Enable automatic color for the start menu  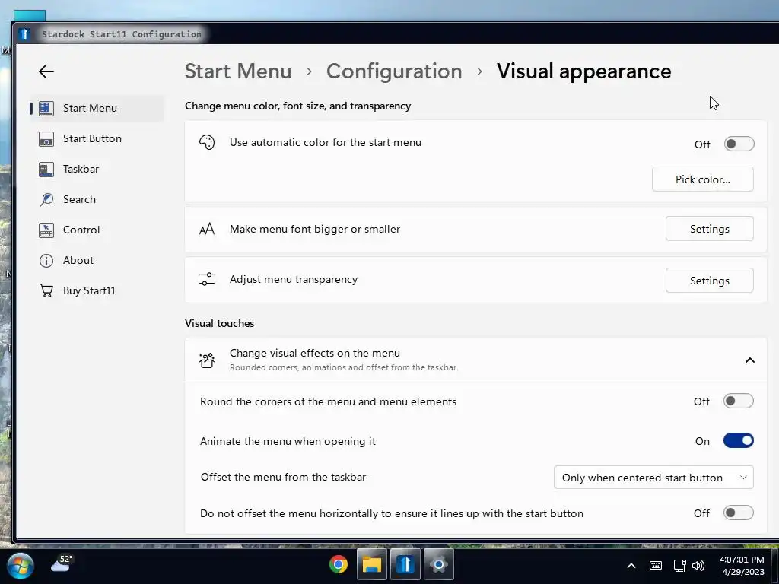[x=739, y=144]
